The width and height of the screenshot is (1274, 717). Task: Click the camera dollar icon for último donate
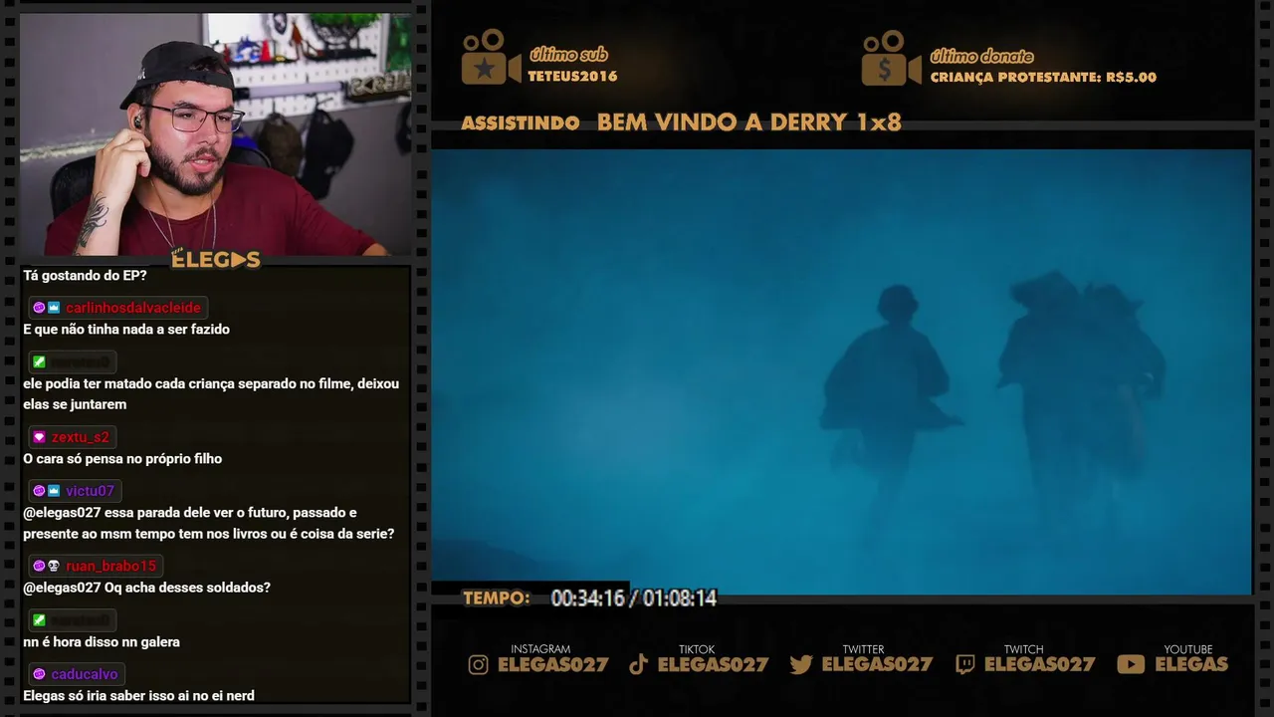tap(891, 58)
